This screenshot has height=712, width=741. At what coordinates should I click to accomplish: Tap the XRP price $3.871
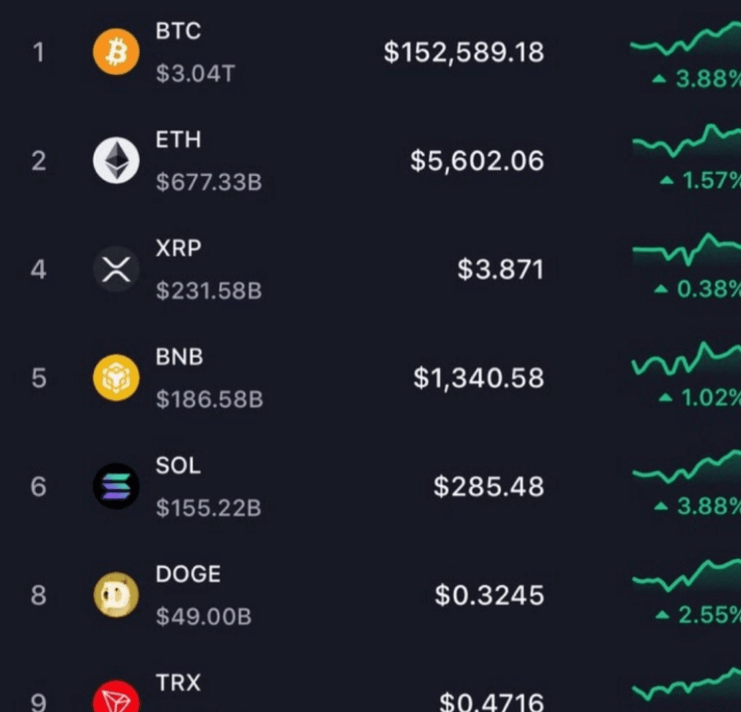(x=500, y=270)
